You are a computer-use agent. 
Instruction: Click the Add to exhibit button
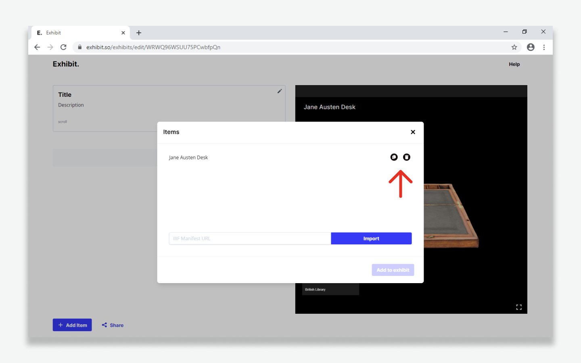[x=393, y=270]
